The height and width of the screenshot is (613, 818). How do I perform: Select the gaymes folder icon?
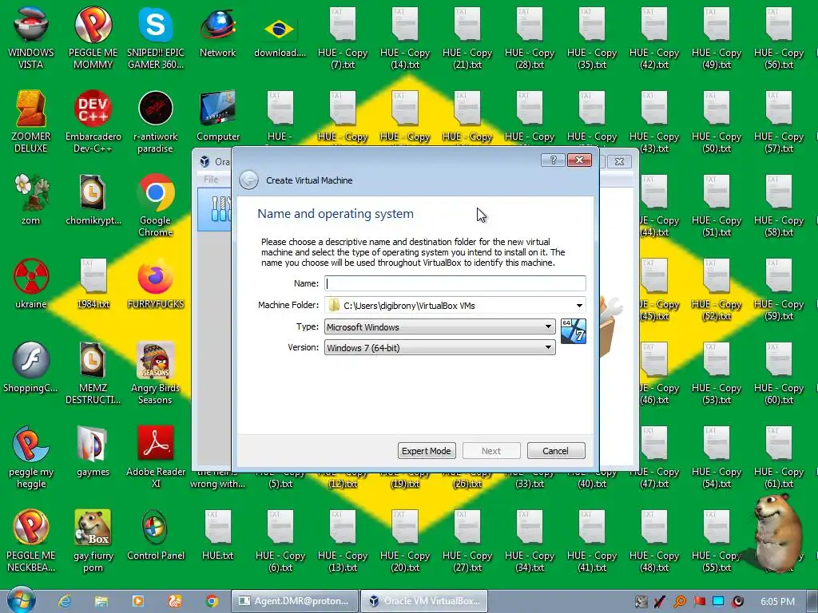click(93, 452)
